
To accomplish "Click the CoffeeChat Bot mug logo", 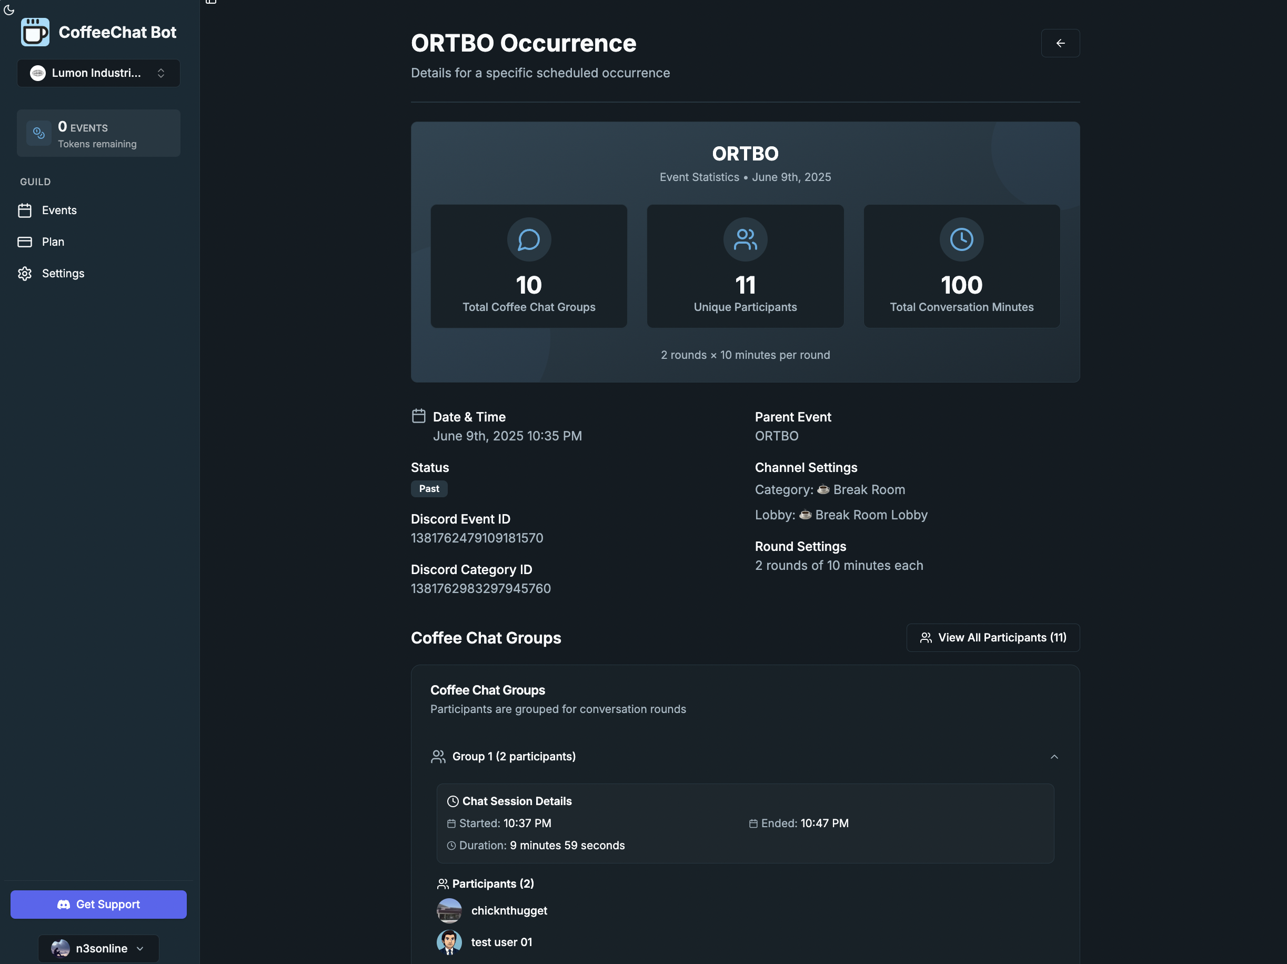I will coord(35,32).
